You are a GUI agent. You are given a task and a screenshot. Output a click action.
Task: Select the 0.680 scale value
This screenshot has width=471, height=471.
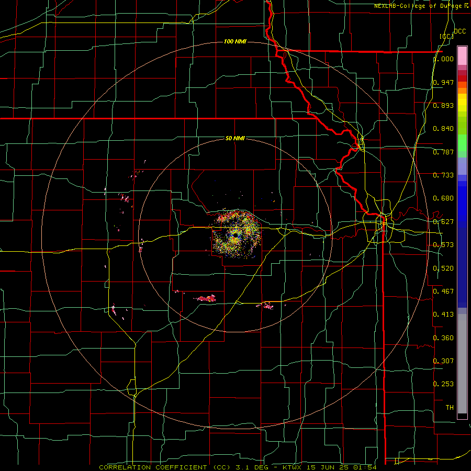coord(443,198)
